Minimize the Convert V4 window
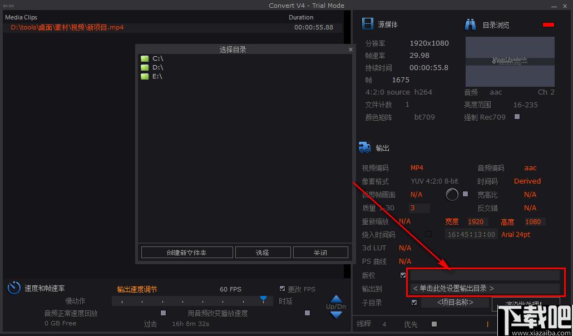 point(554,6)
